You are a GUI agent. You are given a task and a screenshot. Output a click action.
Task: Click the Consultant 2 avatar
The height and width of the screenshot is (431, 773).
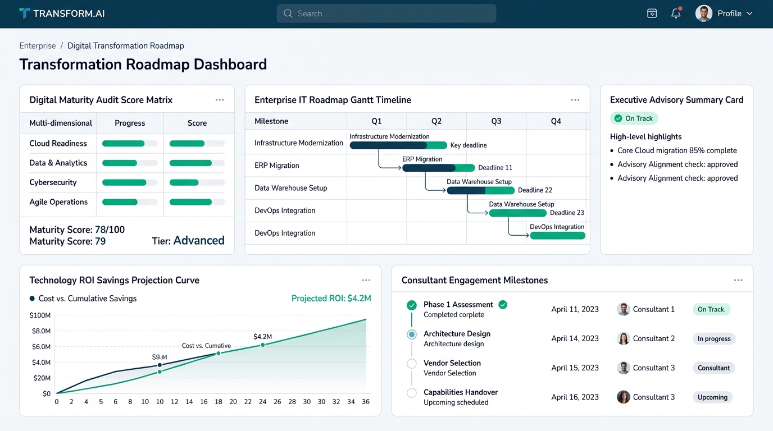tap(623, 338)
